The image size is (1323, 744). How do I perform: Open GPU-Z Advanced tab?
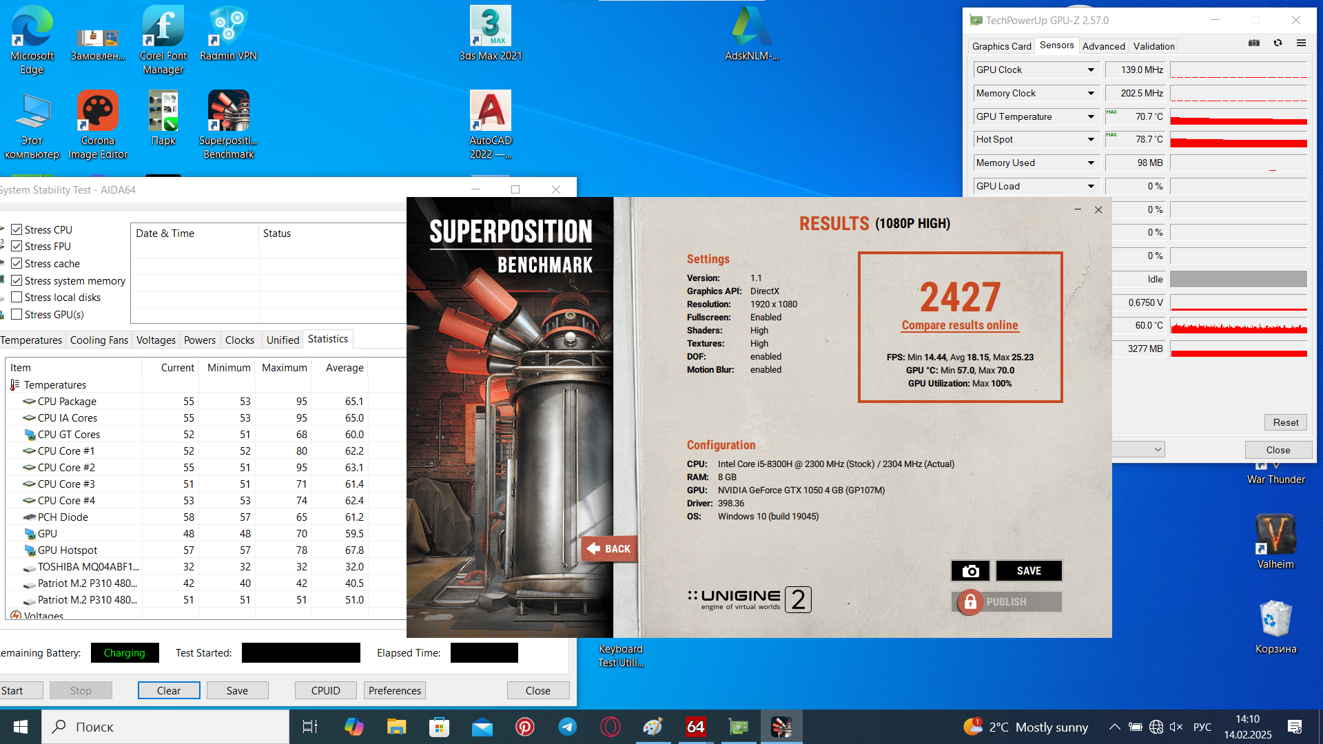(x=1103, y=46)
